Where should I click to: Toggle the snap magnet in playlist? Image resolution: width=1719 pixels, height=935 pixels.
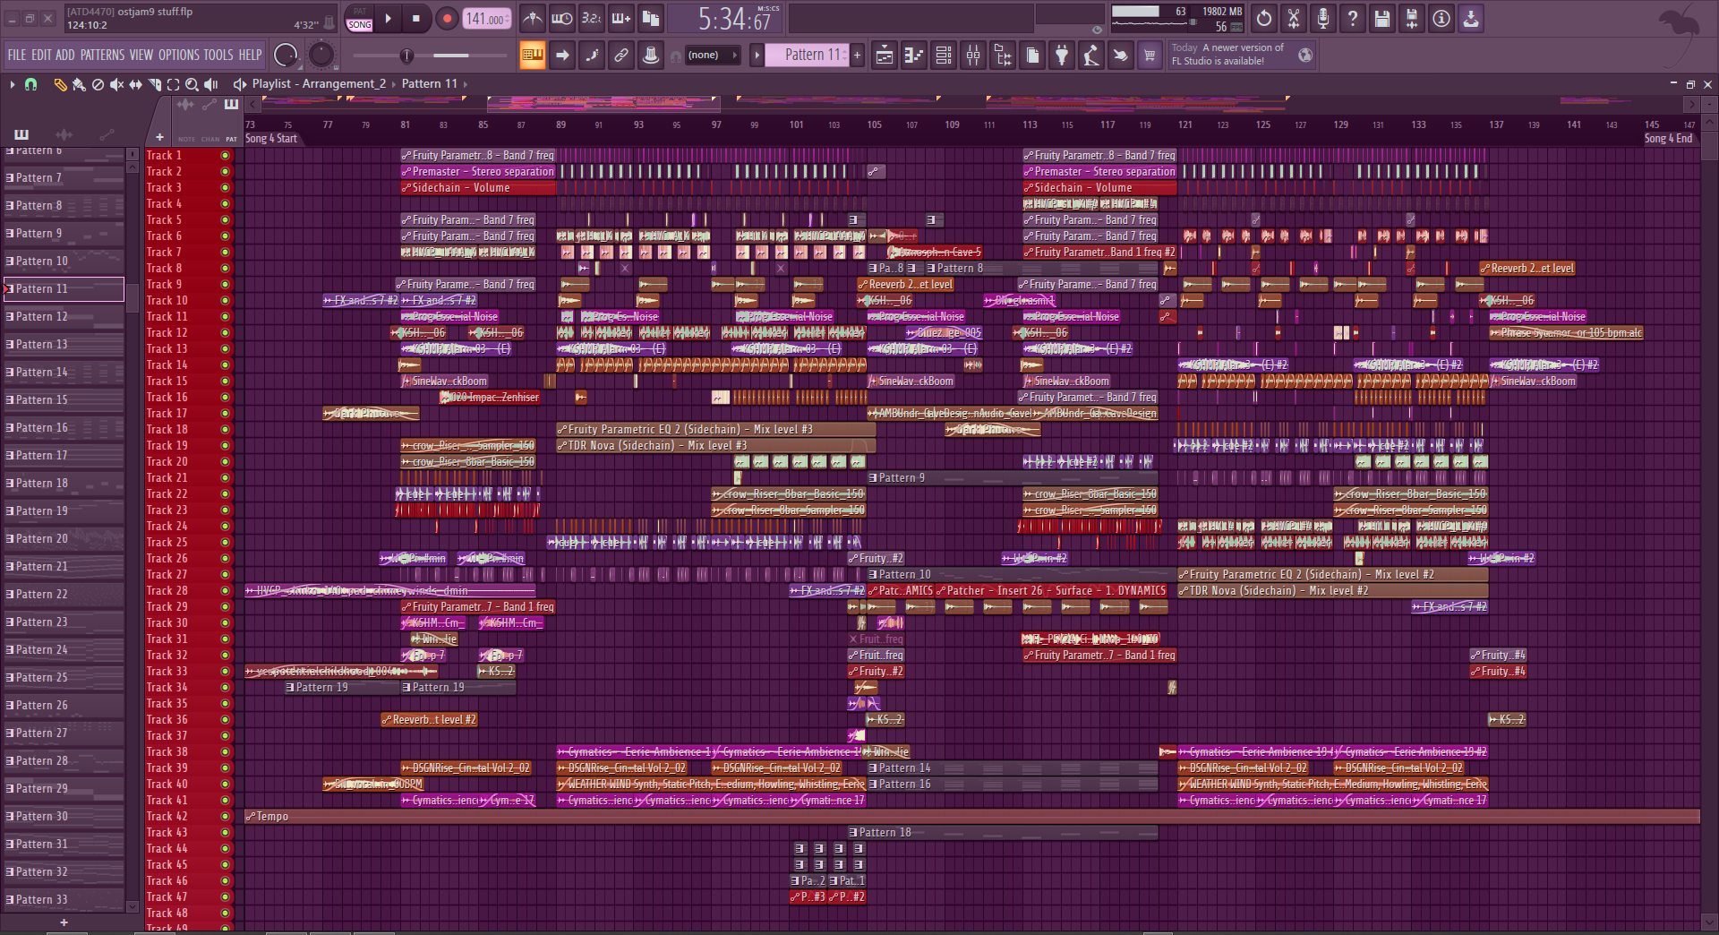[x=30, y=84]
